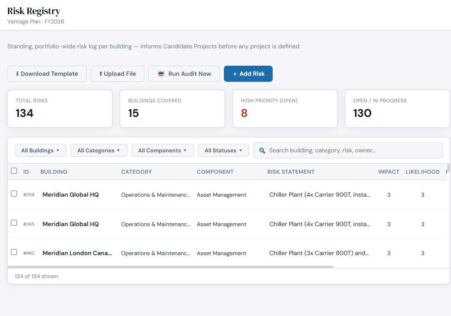
Task: Click the ID column header
Action: click(x=26, y=172)
